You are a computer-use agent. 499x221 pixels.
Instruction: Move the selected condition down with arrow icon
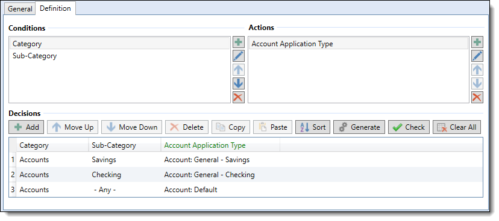tap(239, 83)
